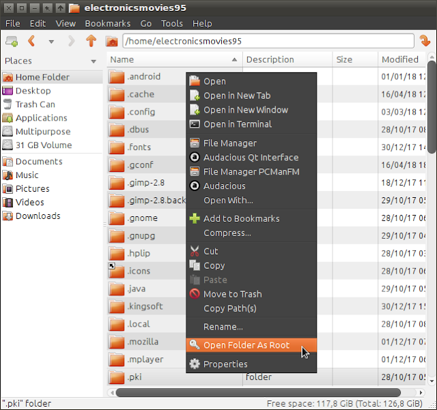Select Applications in Places sidebar
The image size is (437, 410).
coord(52,118)
